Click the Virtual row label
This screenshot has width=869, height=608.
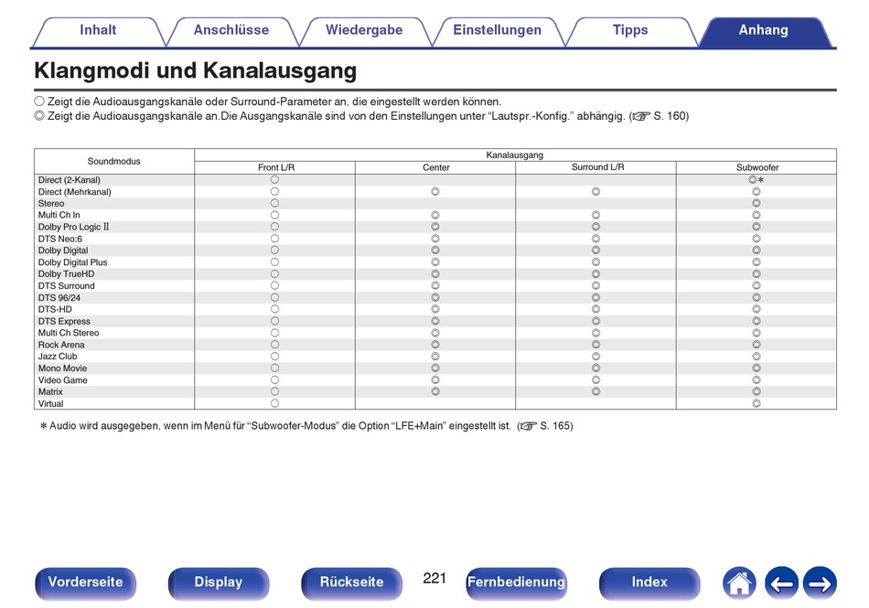point(50,404)
